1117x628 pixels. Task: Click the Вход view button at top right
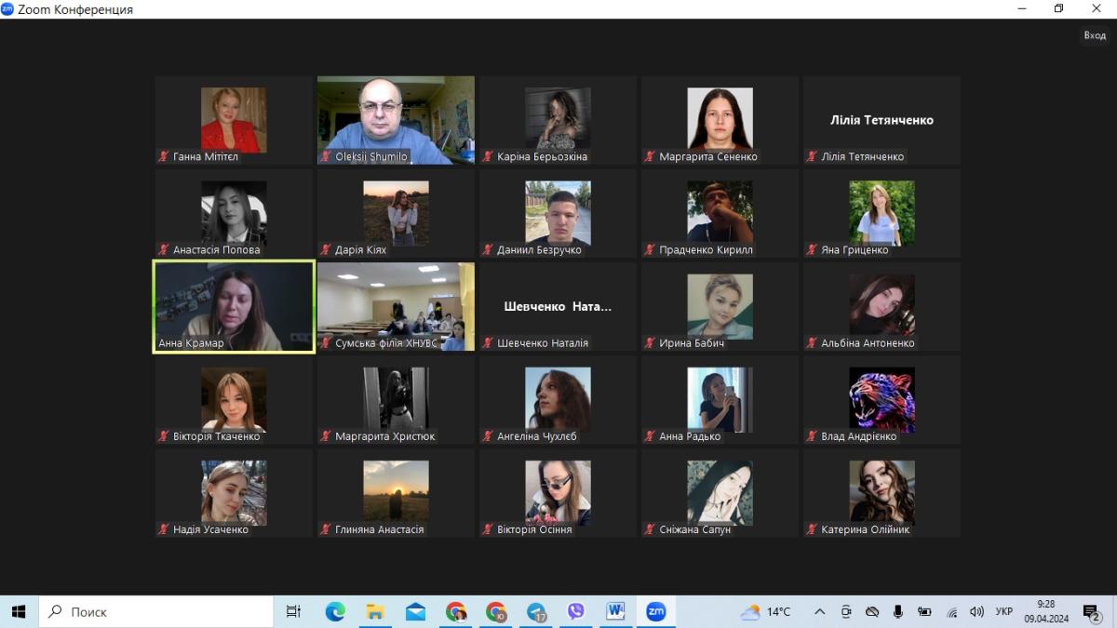1094,35
